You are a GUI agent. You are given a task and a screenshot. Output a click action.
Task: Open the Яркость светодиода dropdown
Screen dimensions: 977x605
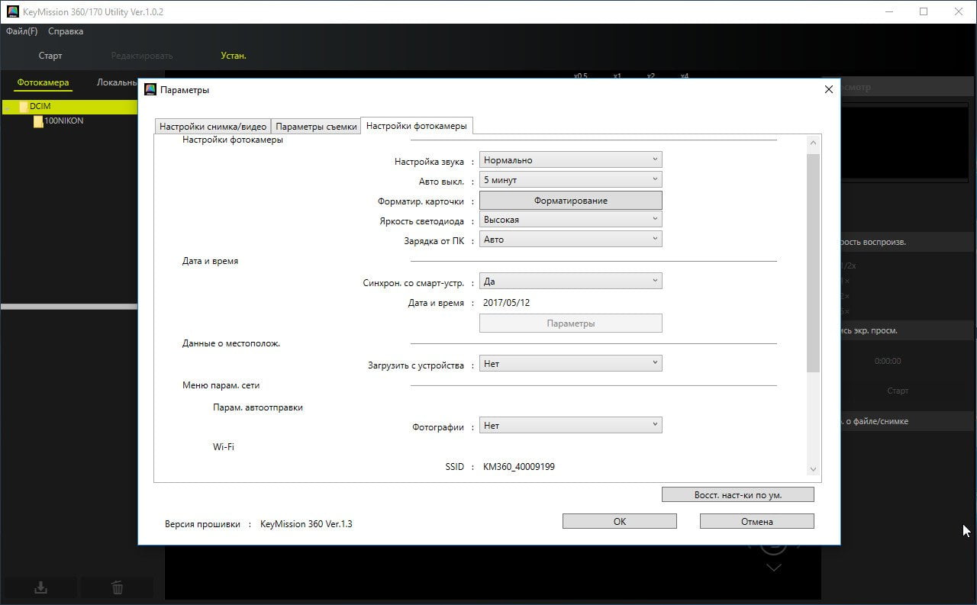tap(570, 220)
